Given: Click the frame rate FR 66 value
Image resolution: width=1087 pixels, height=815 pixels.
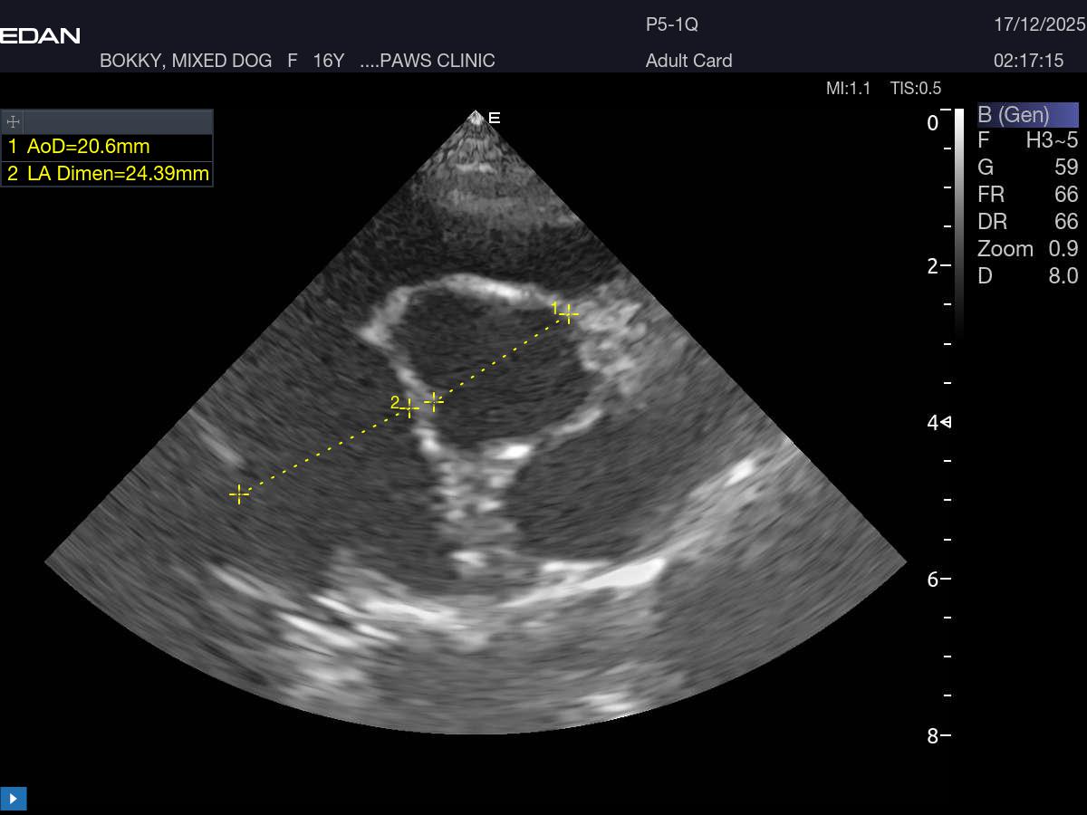Looking at the screenshot, I should (1027, 195).
